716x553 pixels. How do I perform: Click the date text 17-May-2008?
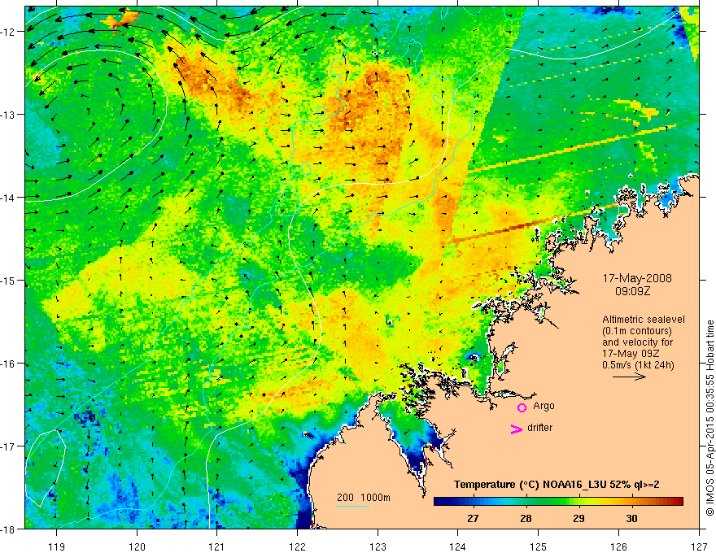tap(637, 278)
